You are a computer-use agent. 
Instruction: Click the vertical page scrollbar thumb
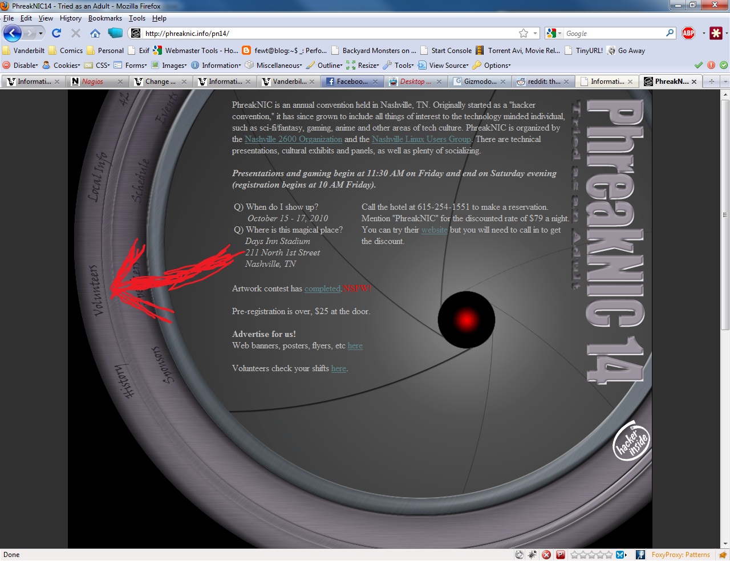point(725,215)
